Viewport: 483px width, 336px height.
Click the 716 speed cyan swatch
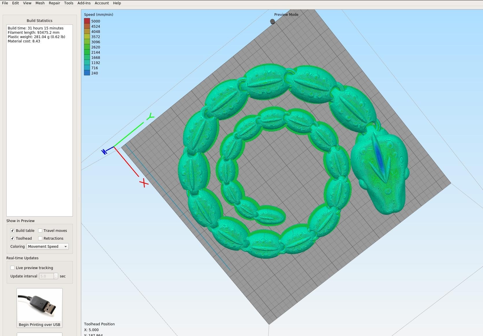pos(87,68)
